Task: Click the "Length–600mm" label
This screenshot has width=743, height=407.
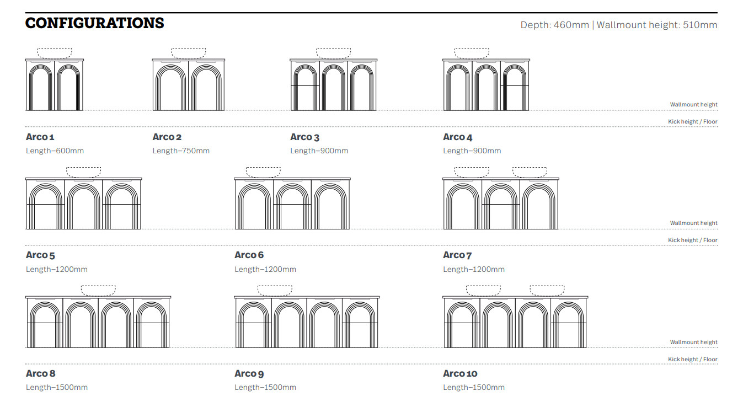Action: (55, 151)
